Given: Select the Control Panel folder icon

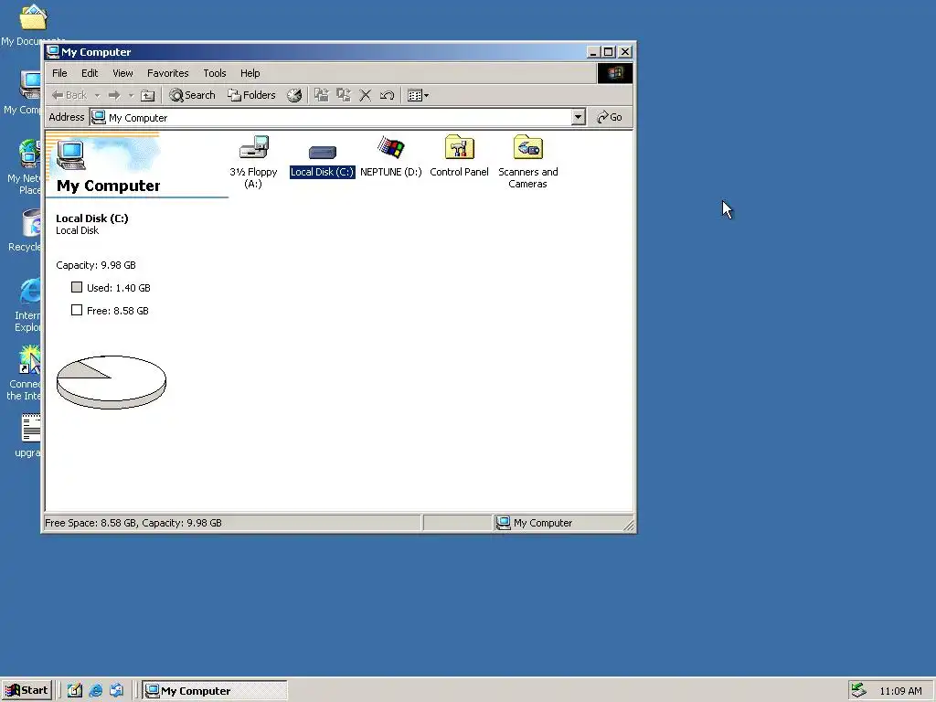Looking at the screenshot, I should [459, 156].
